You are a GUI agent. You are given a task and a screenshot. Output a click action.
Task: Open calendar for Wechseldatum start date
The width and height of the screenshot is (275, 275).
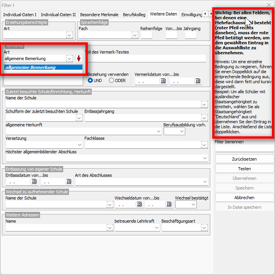pyautogui.click(x=138, y=205)
